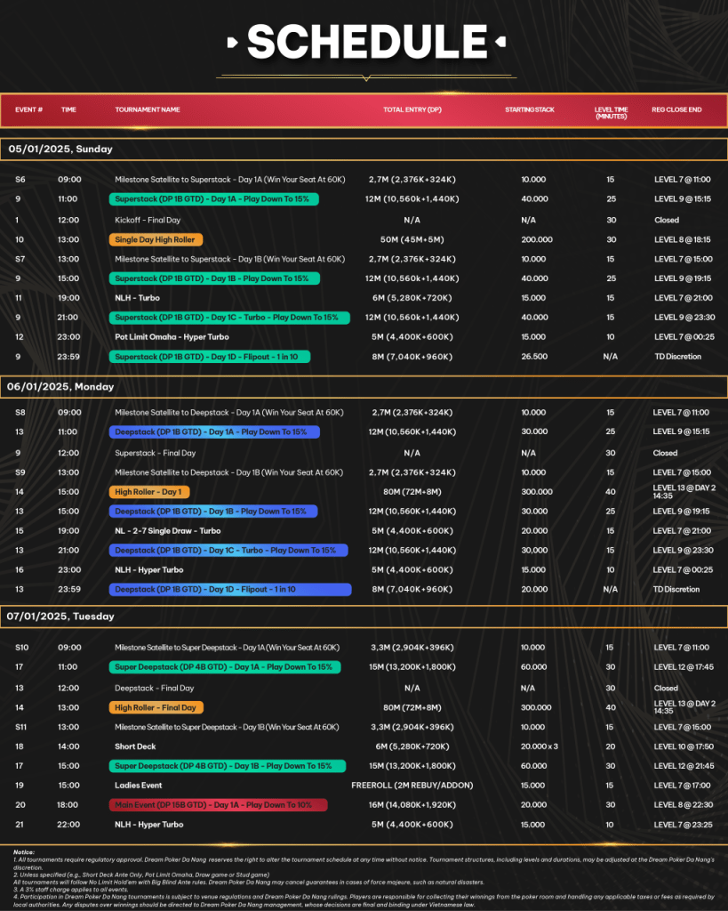Select the Single Day High Roller orange label
Screen dimensions: 728x911
click(x=156, y=239)
